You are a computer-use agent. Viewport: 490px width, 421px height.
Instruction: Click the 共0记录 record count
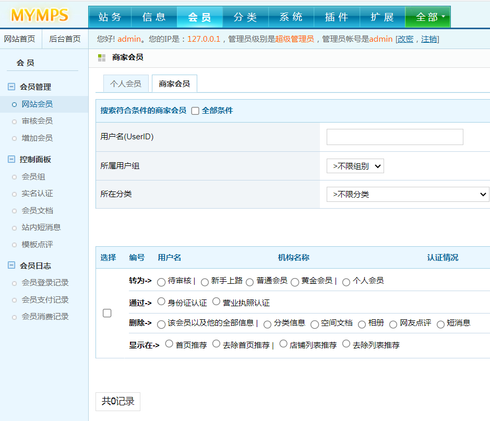pos(118,401)
